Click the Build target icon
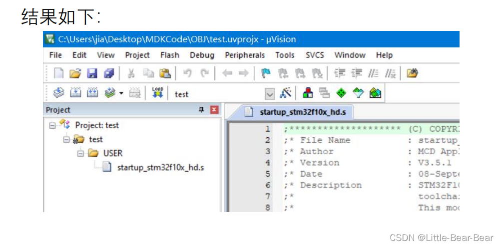The width and height of the screenshot is (501, 246). coord(75,93)
